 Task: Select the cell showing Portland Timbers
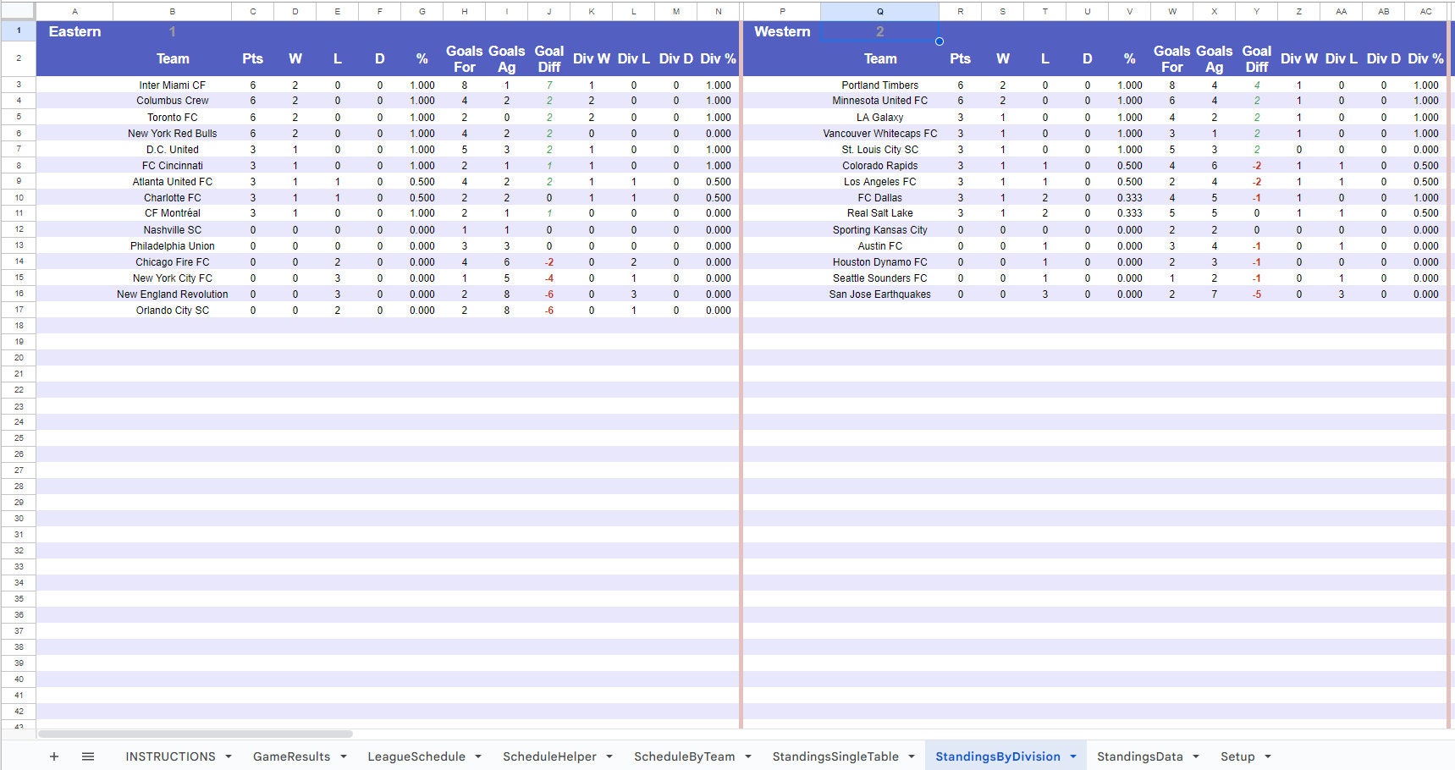[x=880, y=85]
